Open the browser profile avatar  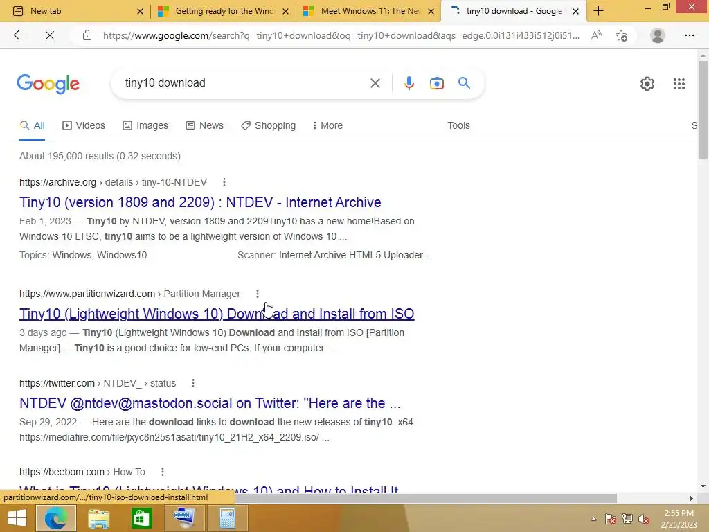658,35
